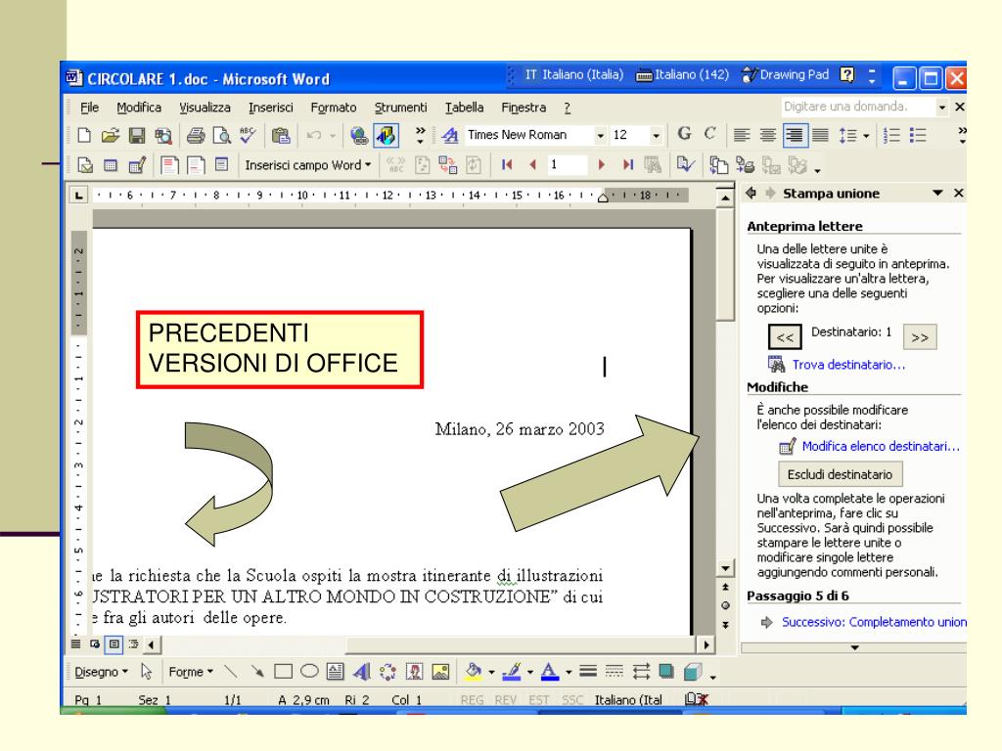
Task: Click Successivo: Completamento unione link
Action: pyautogui.click(x=874, y=622)
